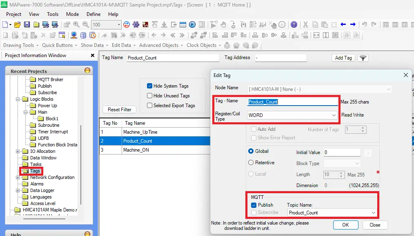Expand the Network Configuration tree node
Viewport: 414px width, 236px height.
coord(18,177)
